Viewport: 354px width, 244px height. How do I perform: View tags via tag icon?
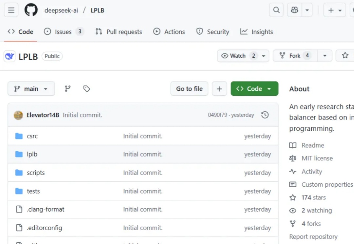tap(87, 89)
